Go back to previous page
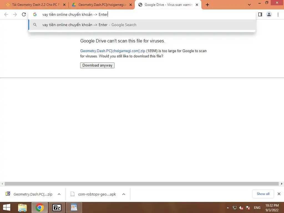The height and width of the screenshot is (213, 284). (6, 14)
